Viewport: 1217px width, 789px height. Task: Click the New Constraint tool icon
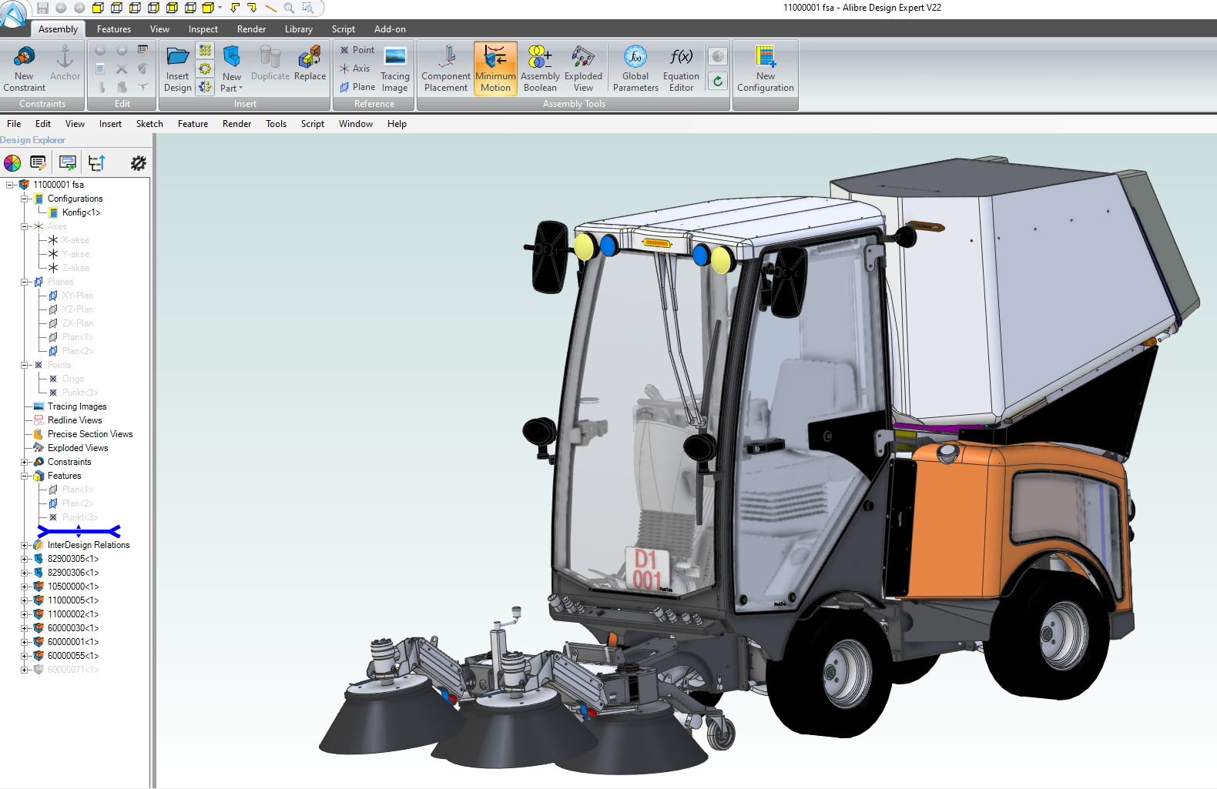coord(24,56)
